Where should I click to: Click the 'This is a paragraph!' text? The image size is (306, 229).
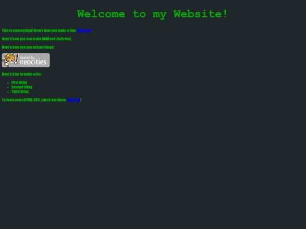point(17,31)
